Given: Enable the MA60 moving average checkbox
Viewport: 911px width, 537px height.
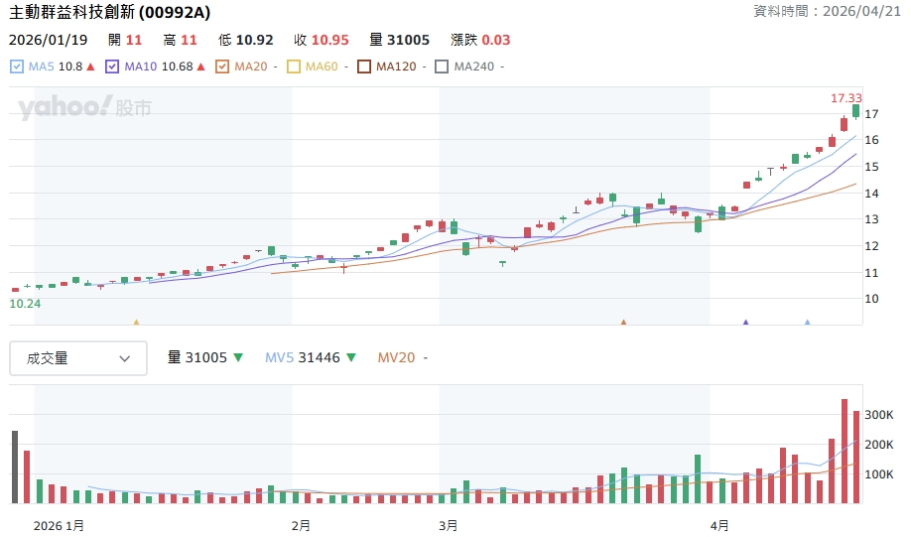Looking at the screenshot, I should [293, 67].
